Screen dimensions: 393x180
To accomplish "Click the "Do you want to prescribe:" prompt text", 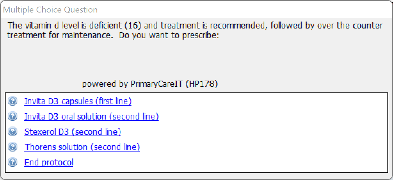I will tap(169, 35).
